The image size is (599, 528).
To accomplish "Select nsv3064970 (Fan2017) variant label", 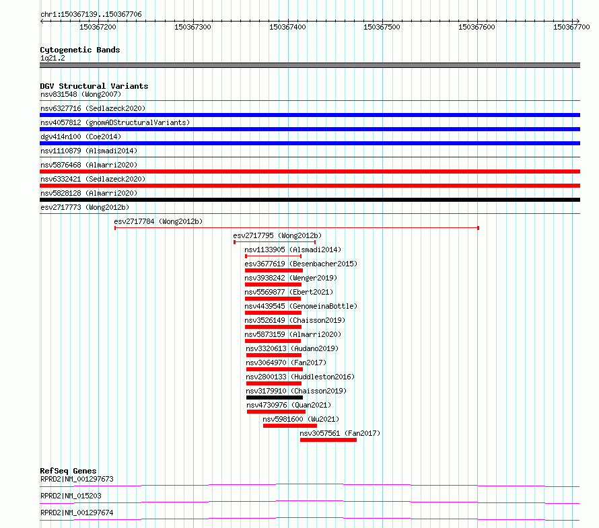I will pos(286,363).
